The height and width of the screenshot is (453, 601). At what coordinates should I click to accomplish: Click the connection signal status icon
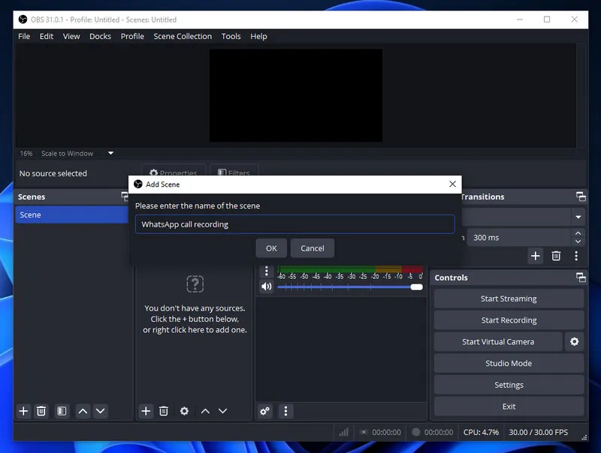click(x=344, y=432)
